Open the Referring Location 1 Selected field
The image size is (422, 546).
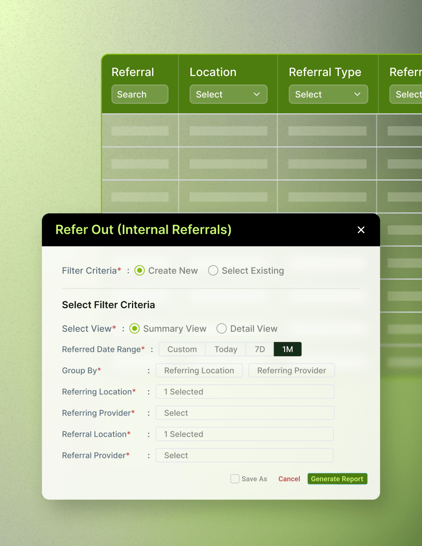pos(245,392)
